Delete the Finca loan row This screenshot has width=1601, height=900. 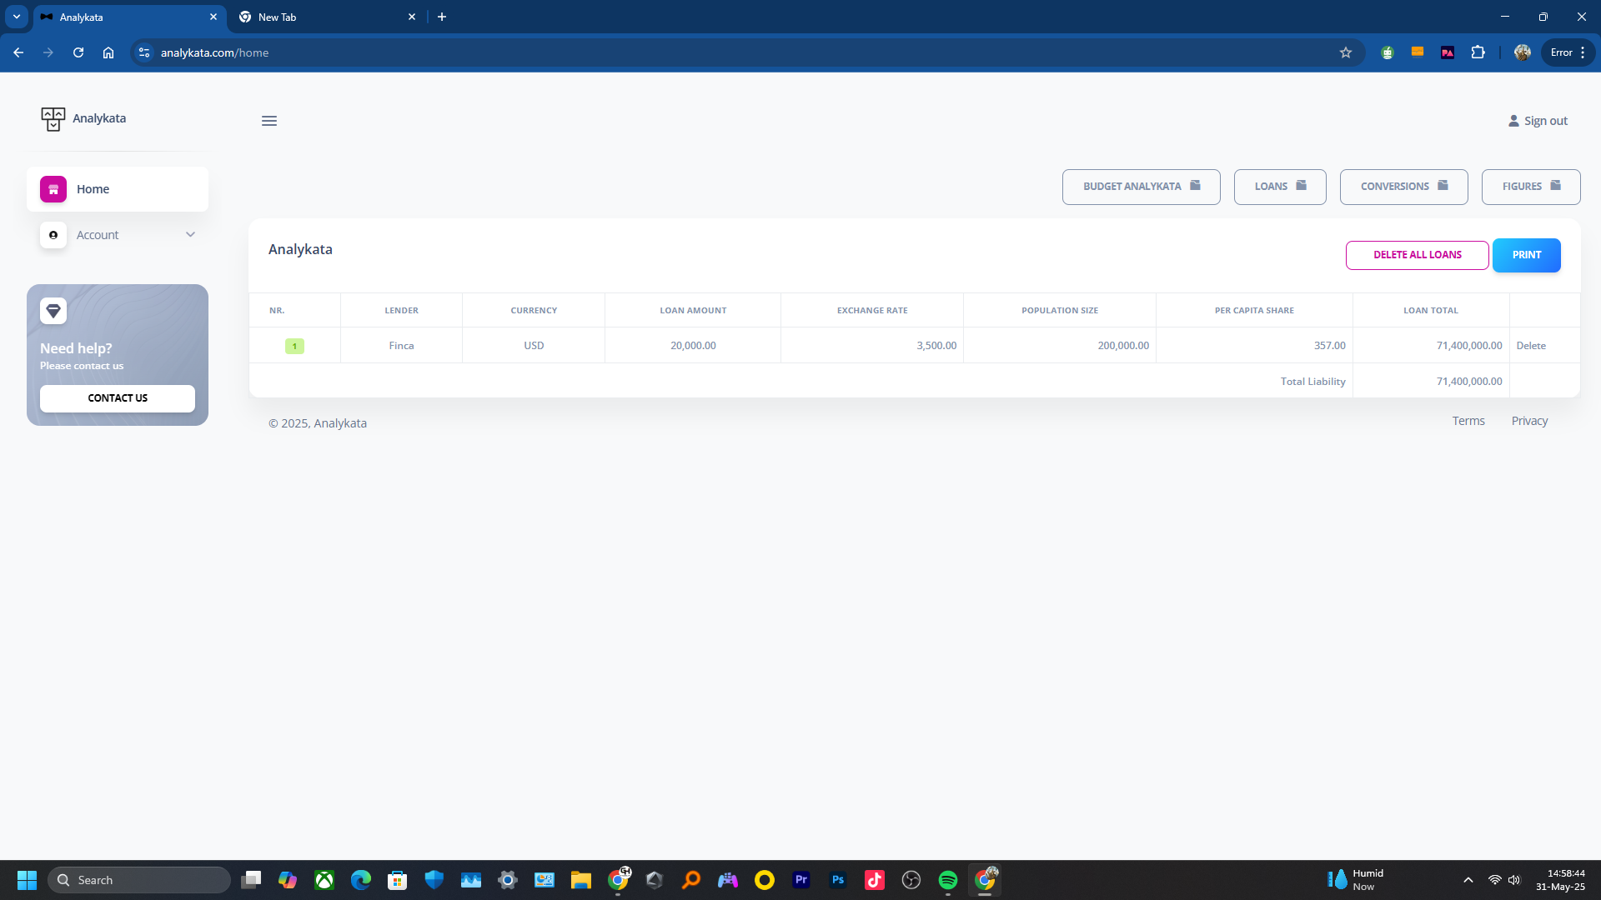pos(1530,346)
